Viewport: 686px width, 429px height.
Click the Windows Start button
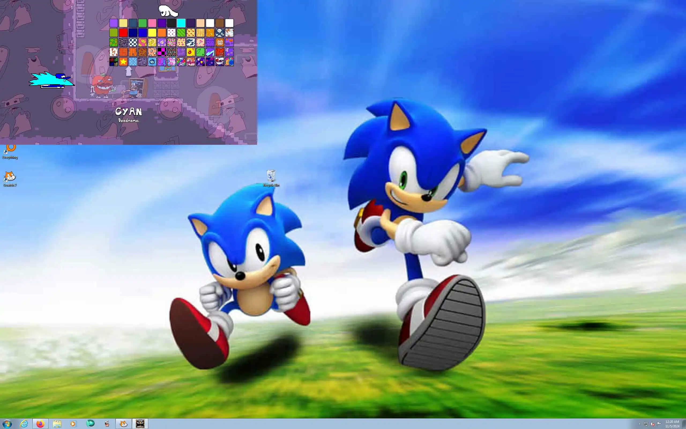point(7,424)
